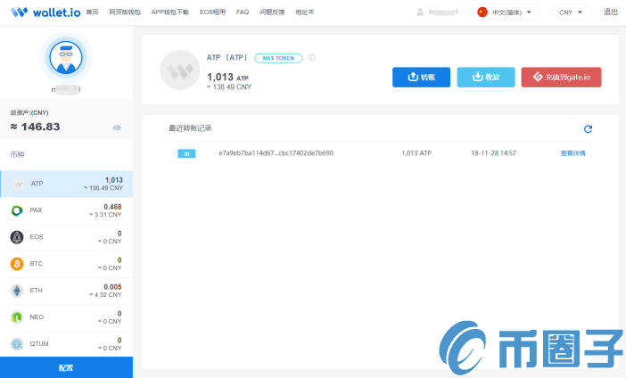The height and width of the screenshot is (378, 626).
Task: Click the 币种 label in sidebar
Action: (17, 154)
